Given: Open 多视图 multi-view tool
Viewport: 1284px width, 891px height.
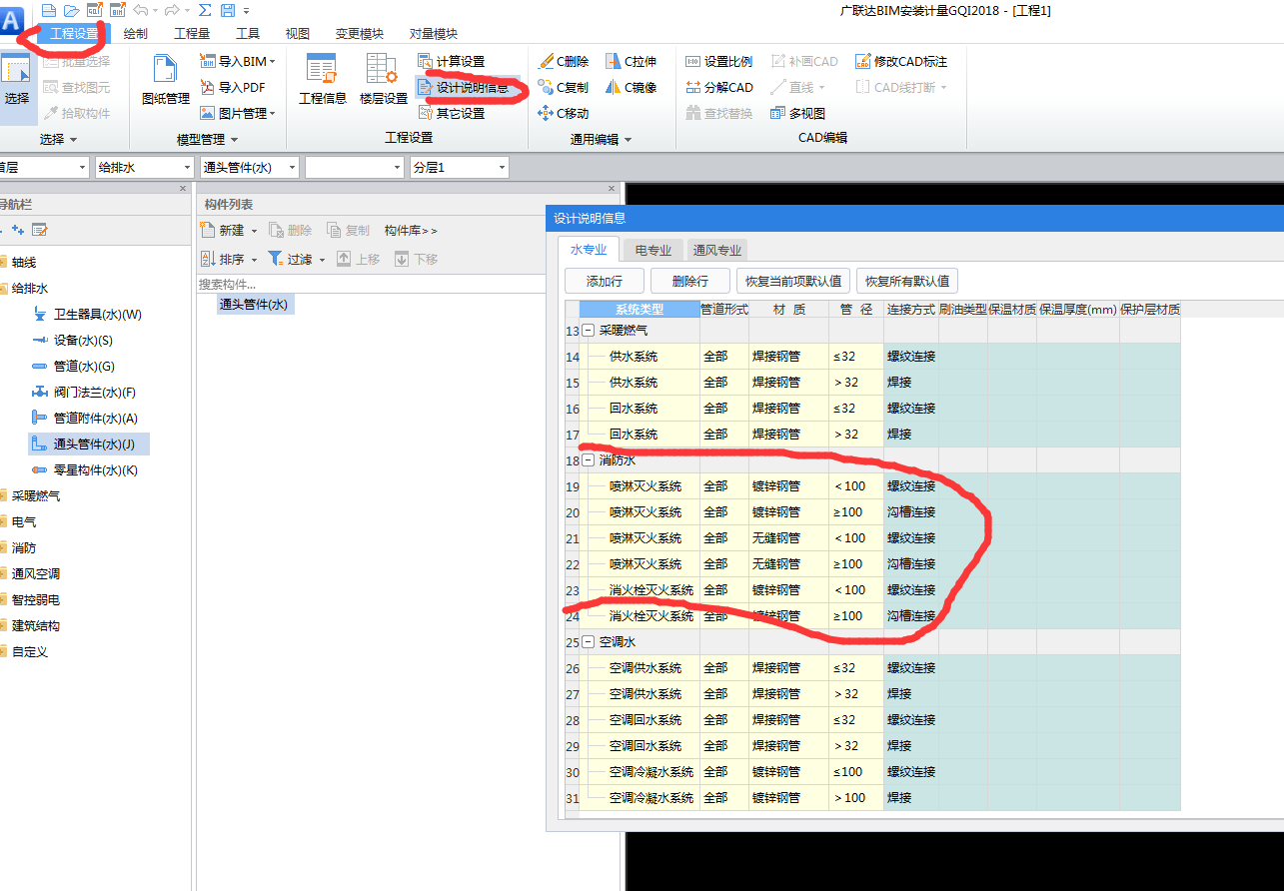Looking at the screenshot, I should click(797, 113).
